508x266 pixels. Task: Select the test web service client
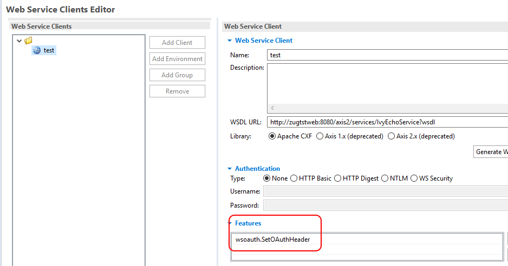(x=49, y=50)
